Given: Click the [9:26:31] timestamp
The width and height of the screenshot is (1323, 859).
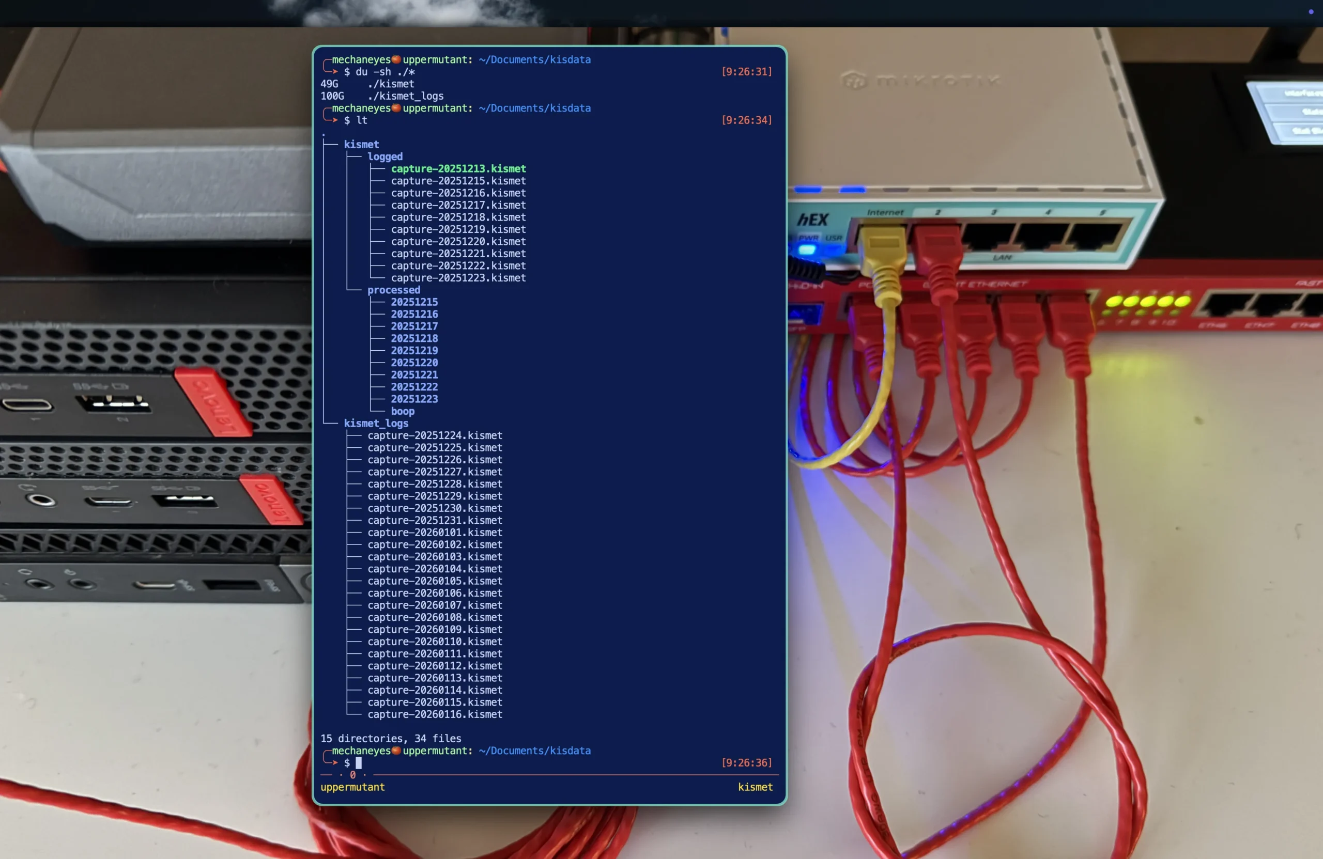Looking at the screenshot, I should [747, 71].
